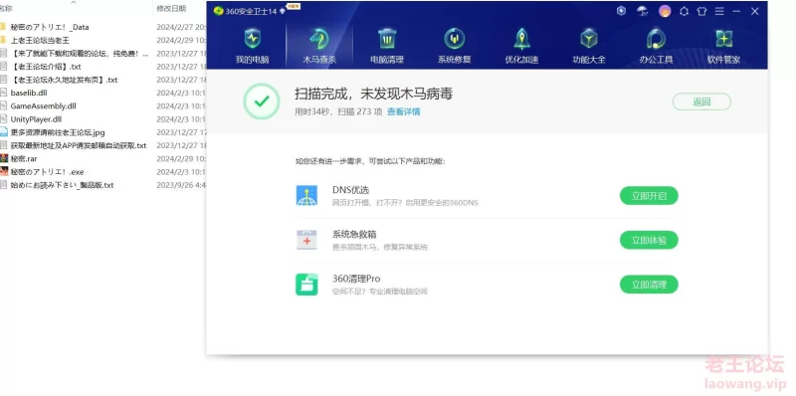
Task: Click 立即清理 for 360清理Pro
Action: [649, 285]
